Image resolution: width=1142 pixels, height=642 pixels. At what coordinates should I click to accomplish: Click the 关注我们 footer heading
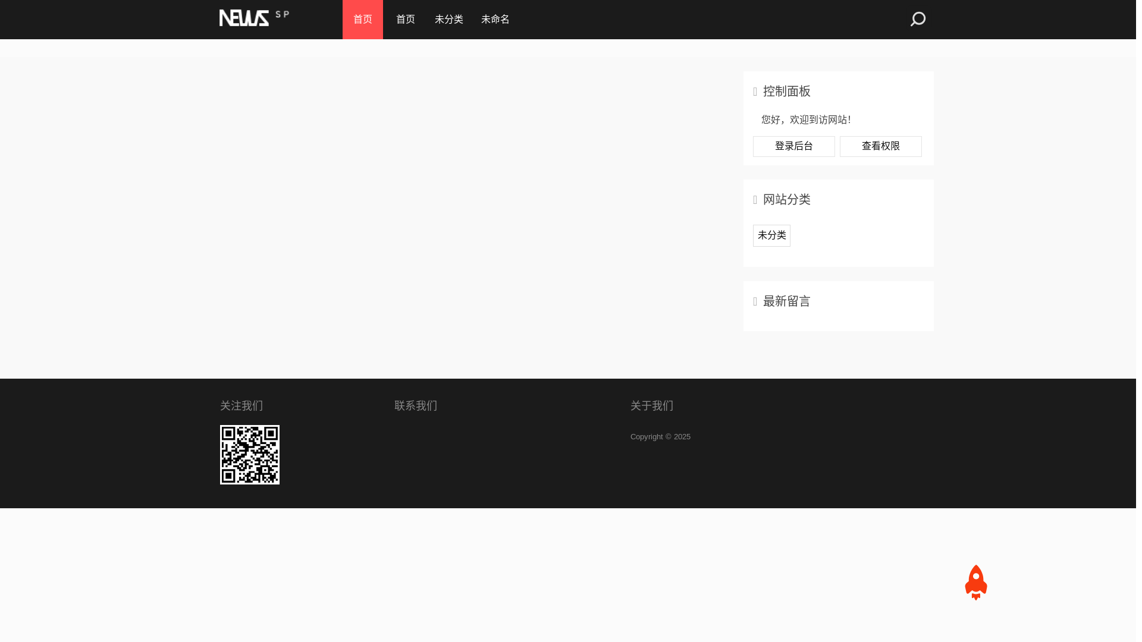(241, 405)
